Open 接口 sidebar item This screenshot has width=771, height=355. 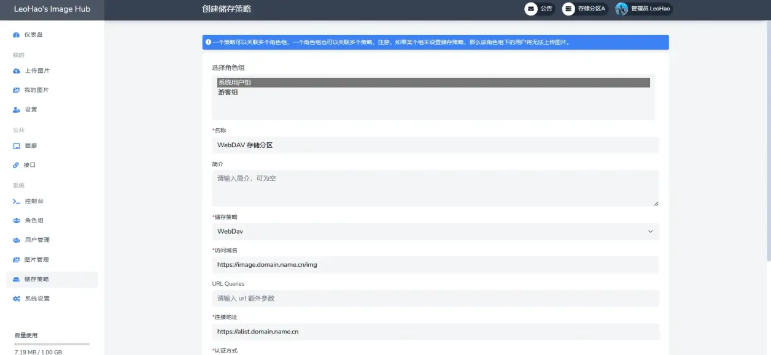tap(52, 166)
